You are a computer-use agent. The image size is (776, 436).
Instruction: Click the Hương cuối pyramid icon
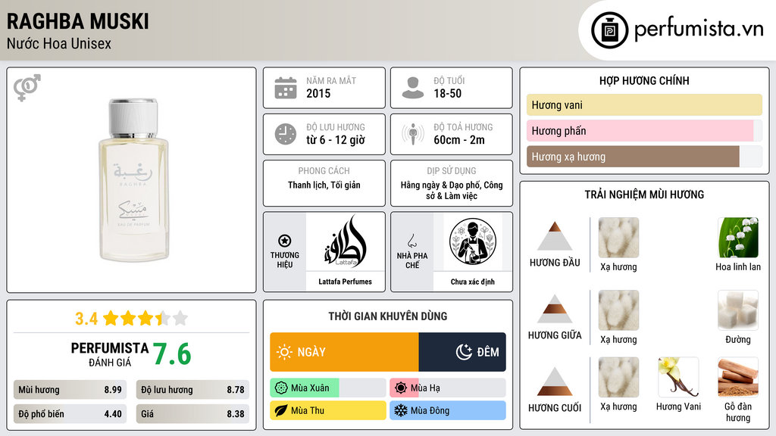point(555,381)
